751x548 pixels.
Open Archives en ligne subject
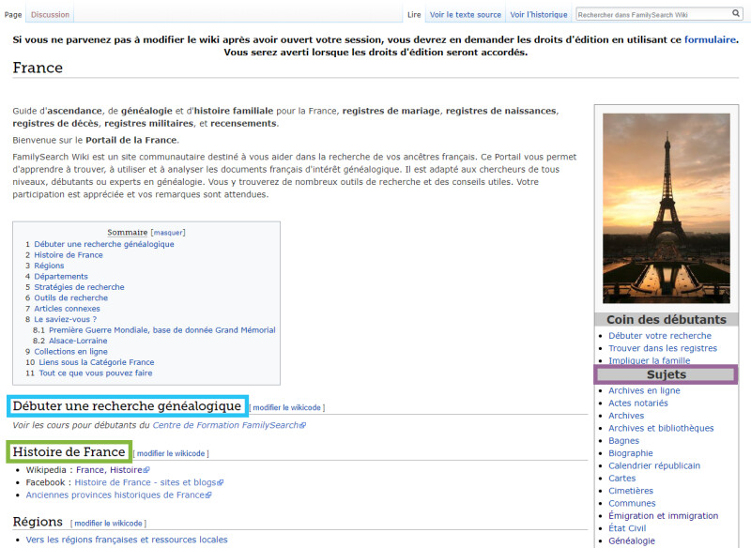(x=644, y=390)
